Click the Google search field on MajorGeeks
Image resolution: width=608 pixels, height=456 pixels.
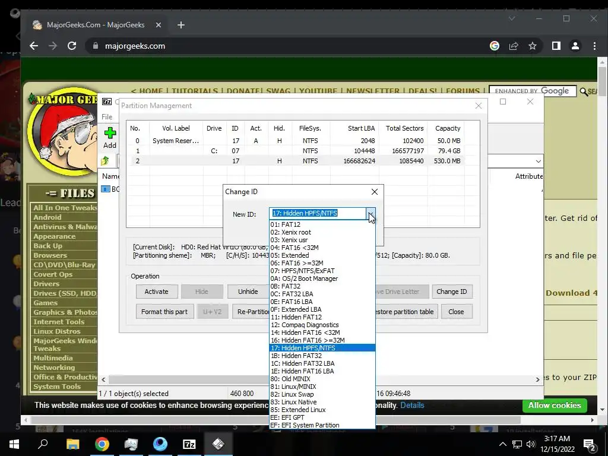(x=533, y=91)
